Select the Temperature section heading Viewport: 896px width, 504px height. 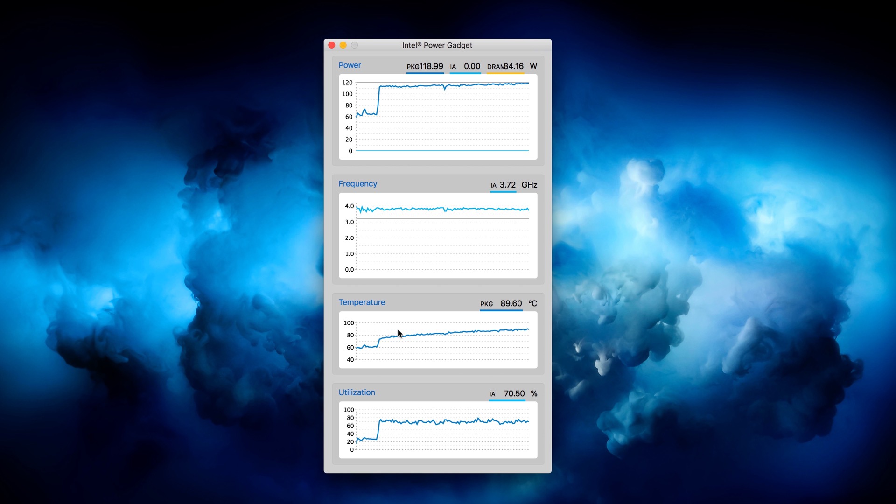point(362,302)
